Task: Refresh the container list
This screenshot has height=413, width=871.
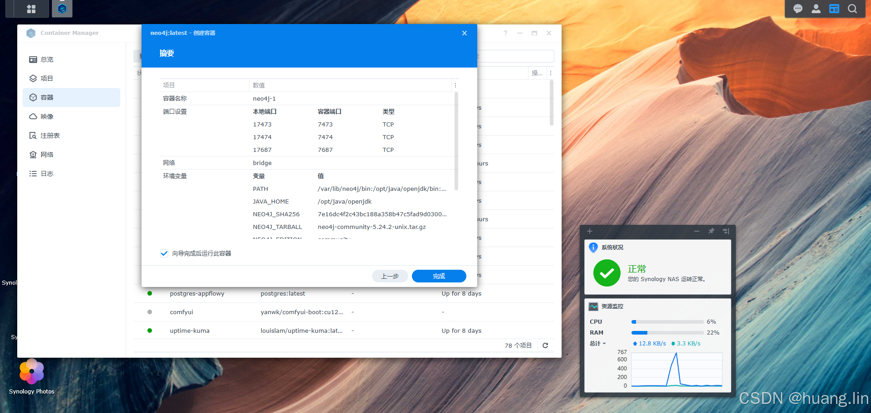Action: point(545,345)
